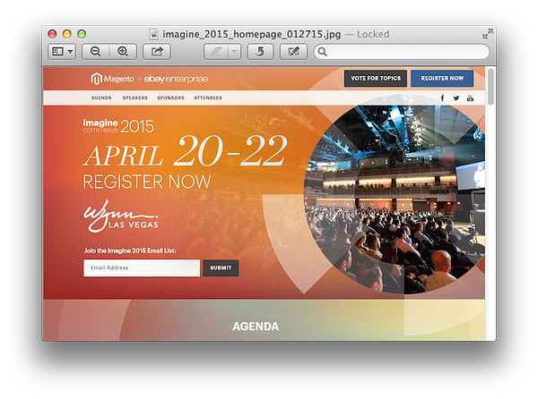Minimize the window with yellow button
The width and height of the screenshot is (538, 399).
click(x=67, y=34)
